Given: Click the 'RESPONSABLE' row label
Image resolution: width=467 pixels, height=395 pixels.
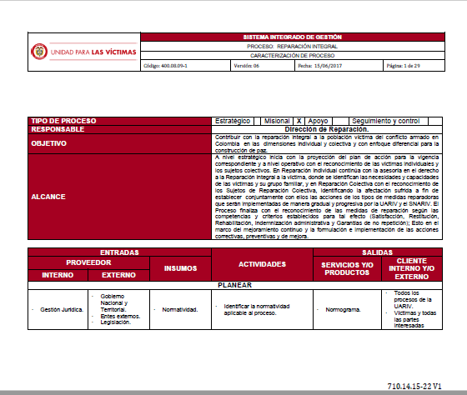Looking at the screenshot, I should [58, 129].
